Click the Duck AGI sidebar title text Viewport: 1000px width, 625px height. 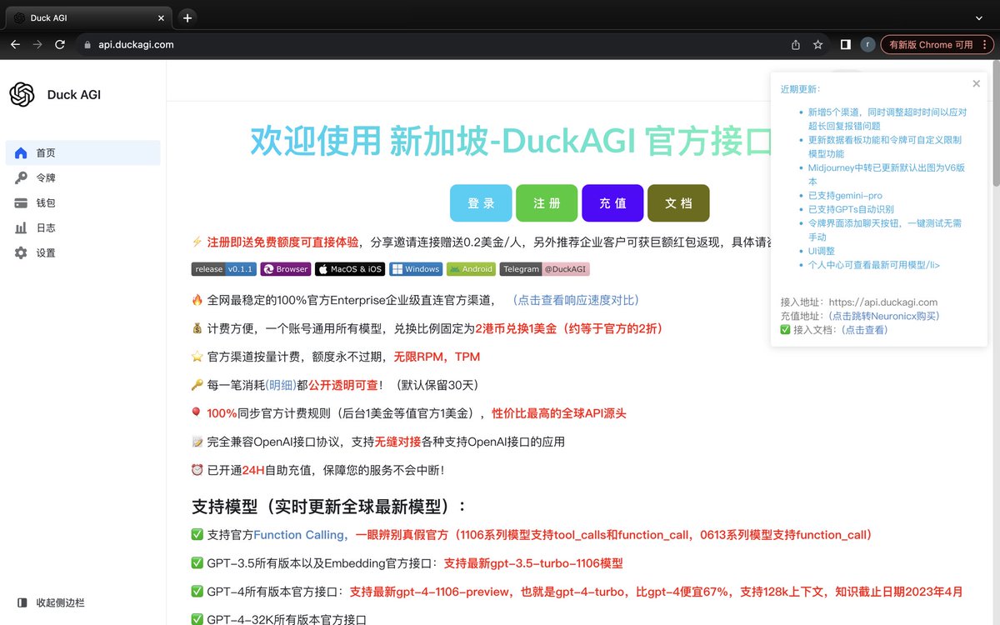[x=74, y=94]
